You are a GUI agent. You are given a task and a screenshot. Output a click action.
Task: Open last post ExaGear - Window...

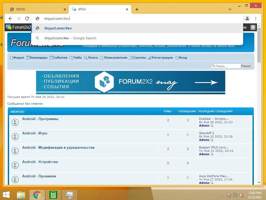coord(214,119)
